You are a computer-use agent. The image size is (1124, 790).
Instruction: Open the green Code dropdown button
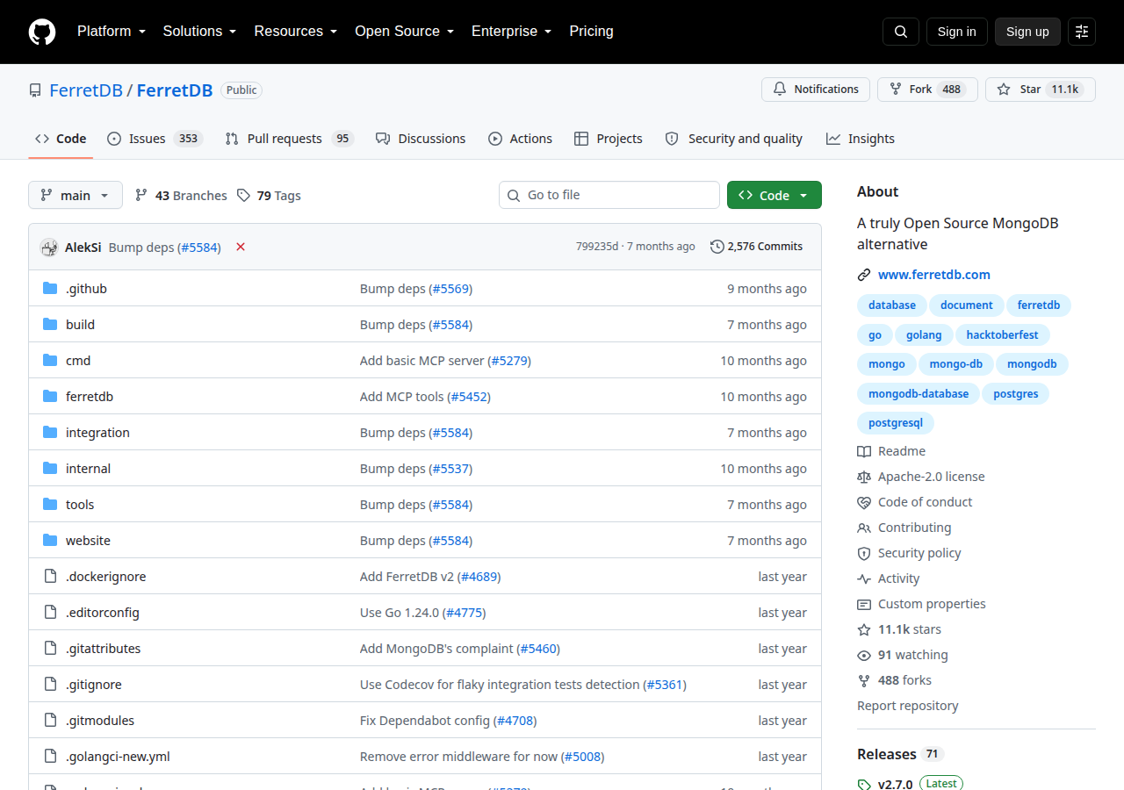pos(775,195)
